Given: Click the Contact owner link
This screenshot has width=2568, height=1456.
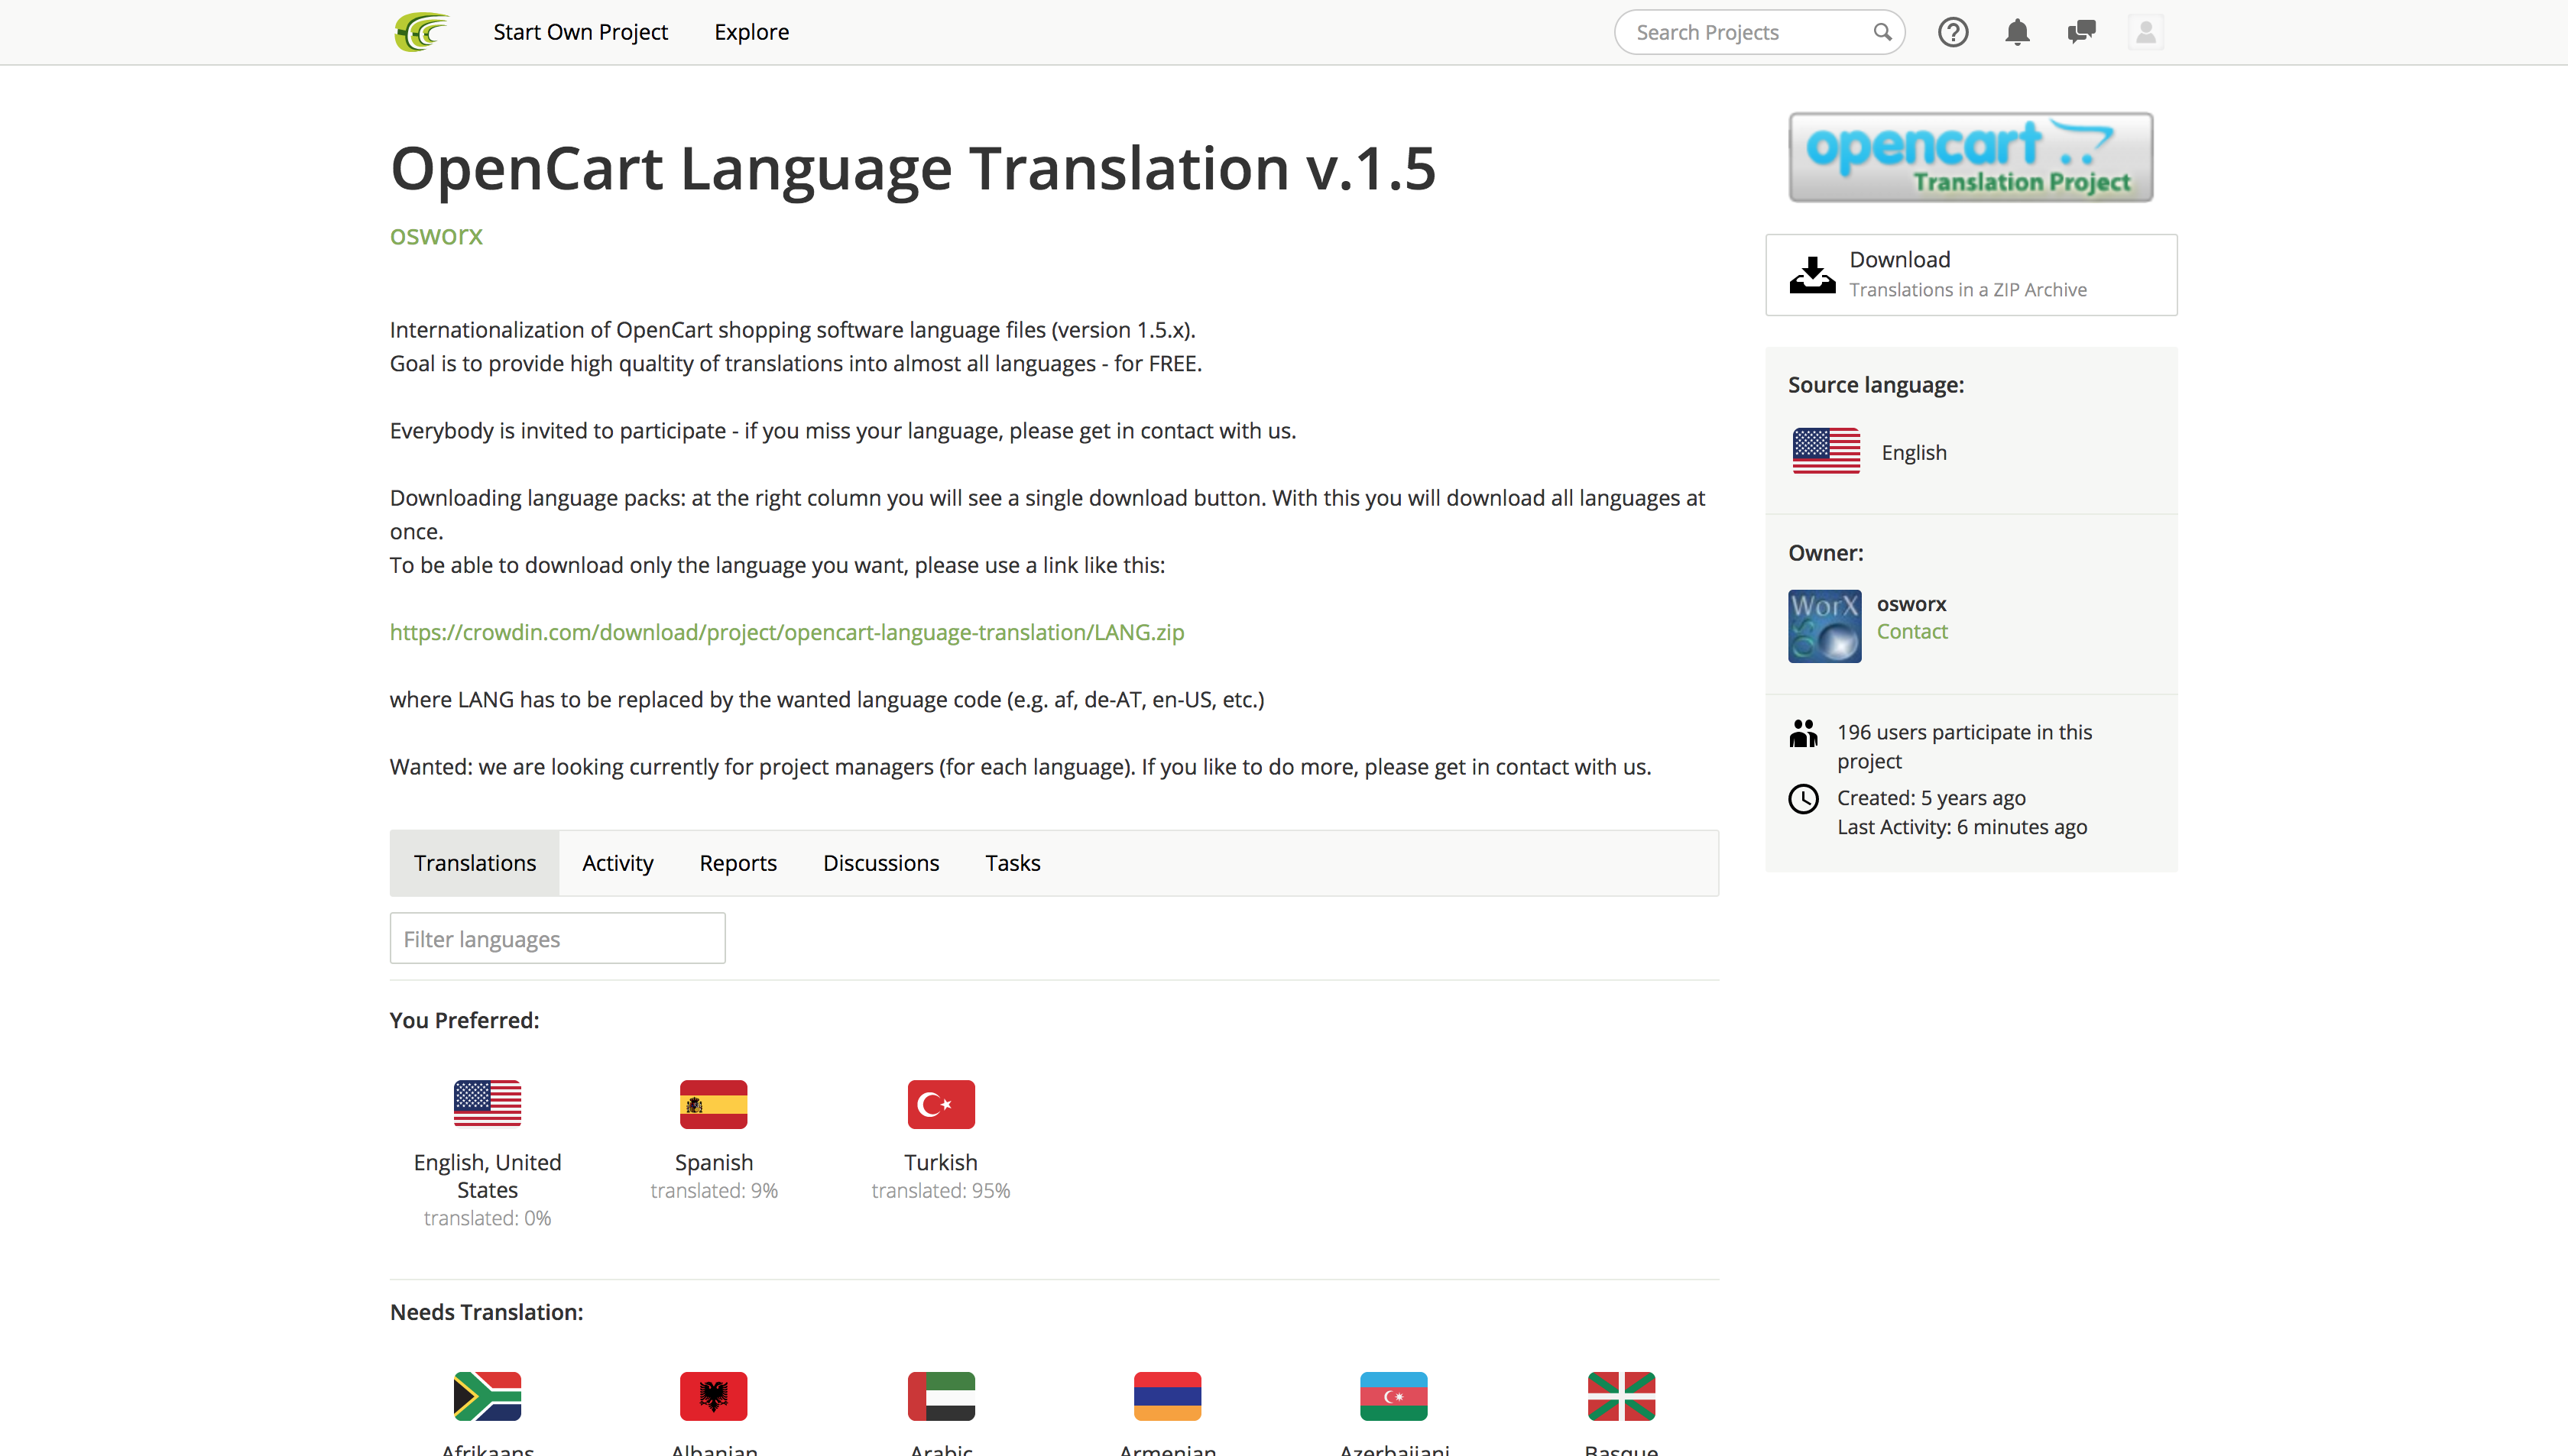Looking at the screenshot, I should point(1911,631).
